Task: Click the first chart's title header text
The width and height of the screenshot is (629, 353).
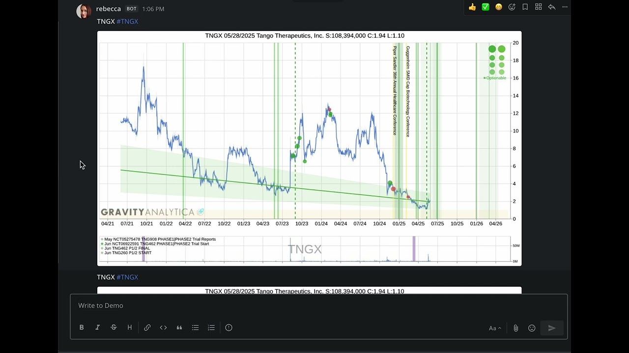Action: tap(305, 36)
